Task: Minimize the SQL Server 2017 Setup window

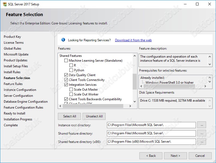Action: coord(185,4)
